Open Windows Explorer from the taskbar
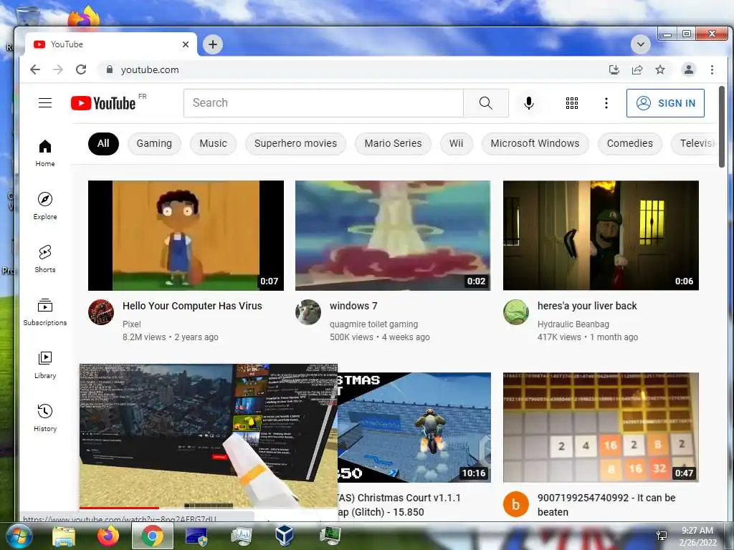This screenshot has width=734, height=550. point(64,536)
